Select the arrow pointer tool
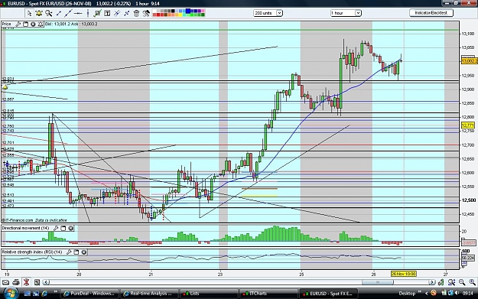Screen dimensions: 478x299 (x=29, y=13)
